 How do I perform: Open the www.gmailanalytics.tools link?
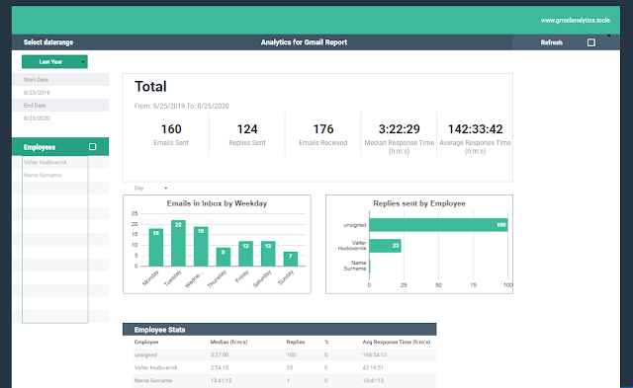[576, 20]
